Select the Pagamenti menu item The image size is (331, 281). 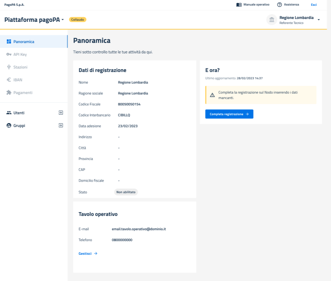point(23,93)
